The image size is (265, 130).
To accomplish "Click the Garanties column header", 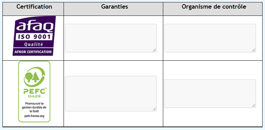I will pyautogui.click(x=115, y=7).
